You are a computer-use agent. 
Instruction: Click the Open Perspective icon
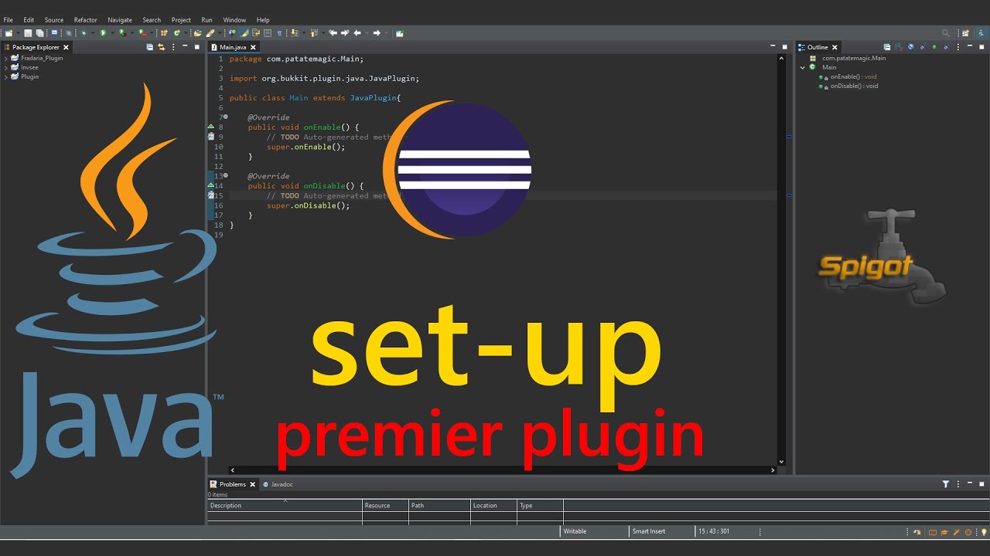point(965,33)
